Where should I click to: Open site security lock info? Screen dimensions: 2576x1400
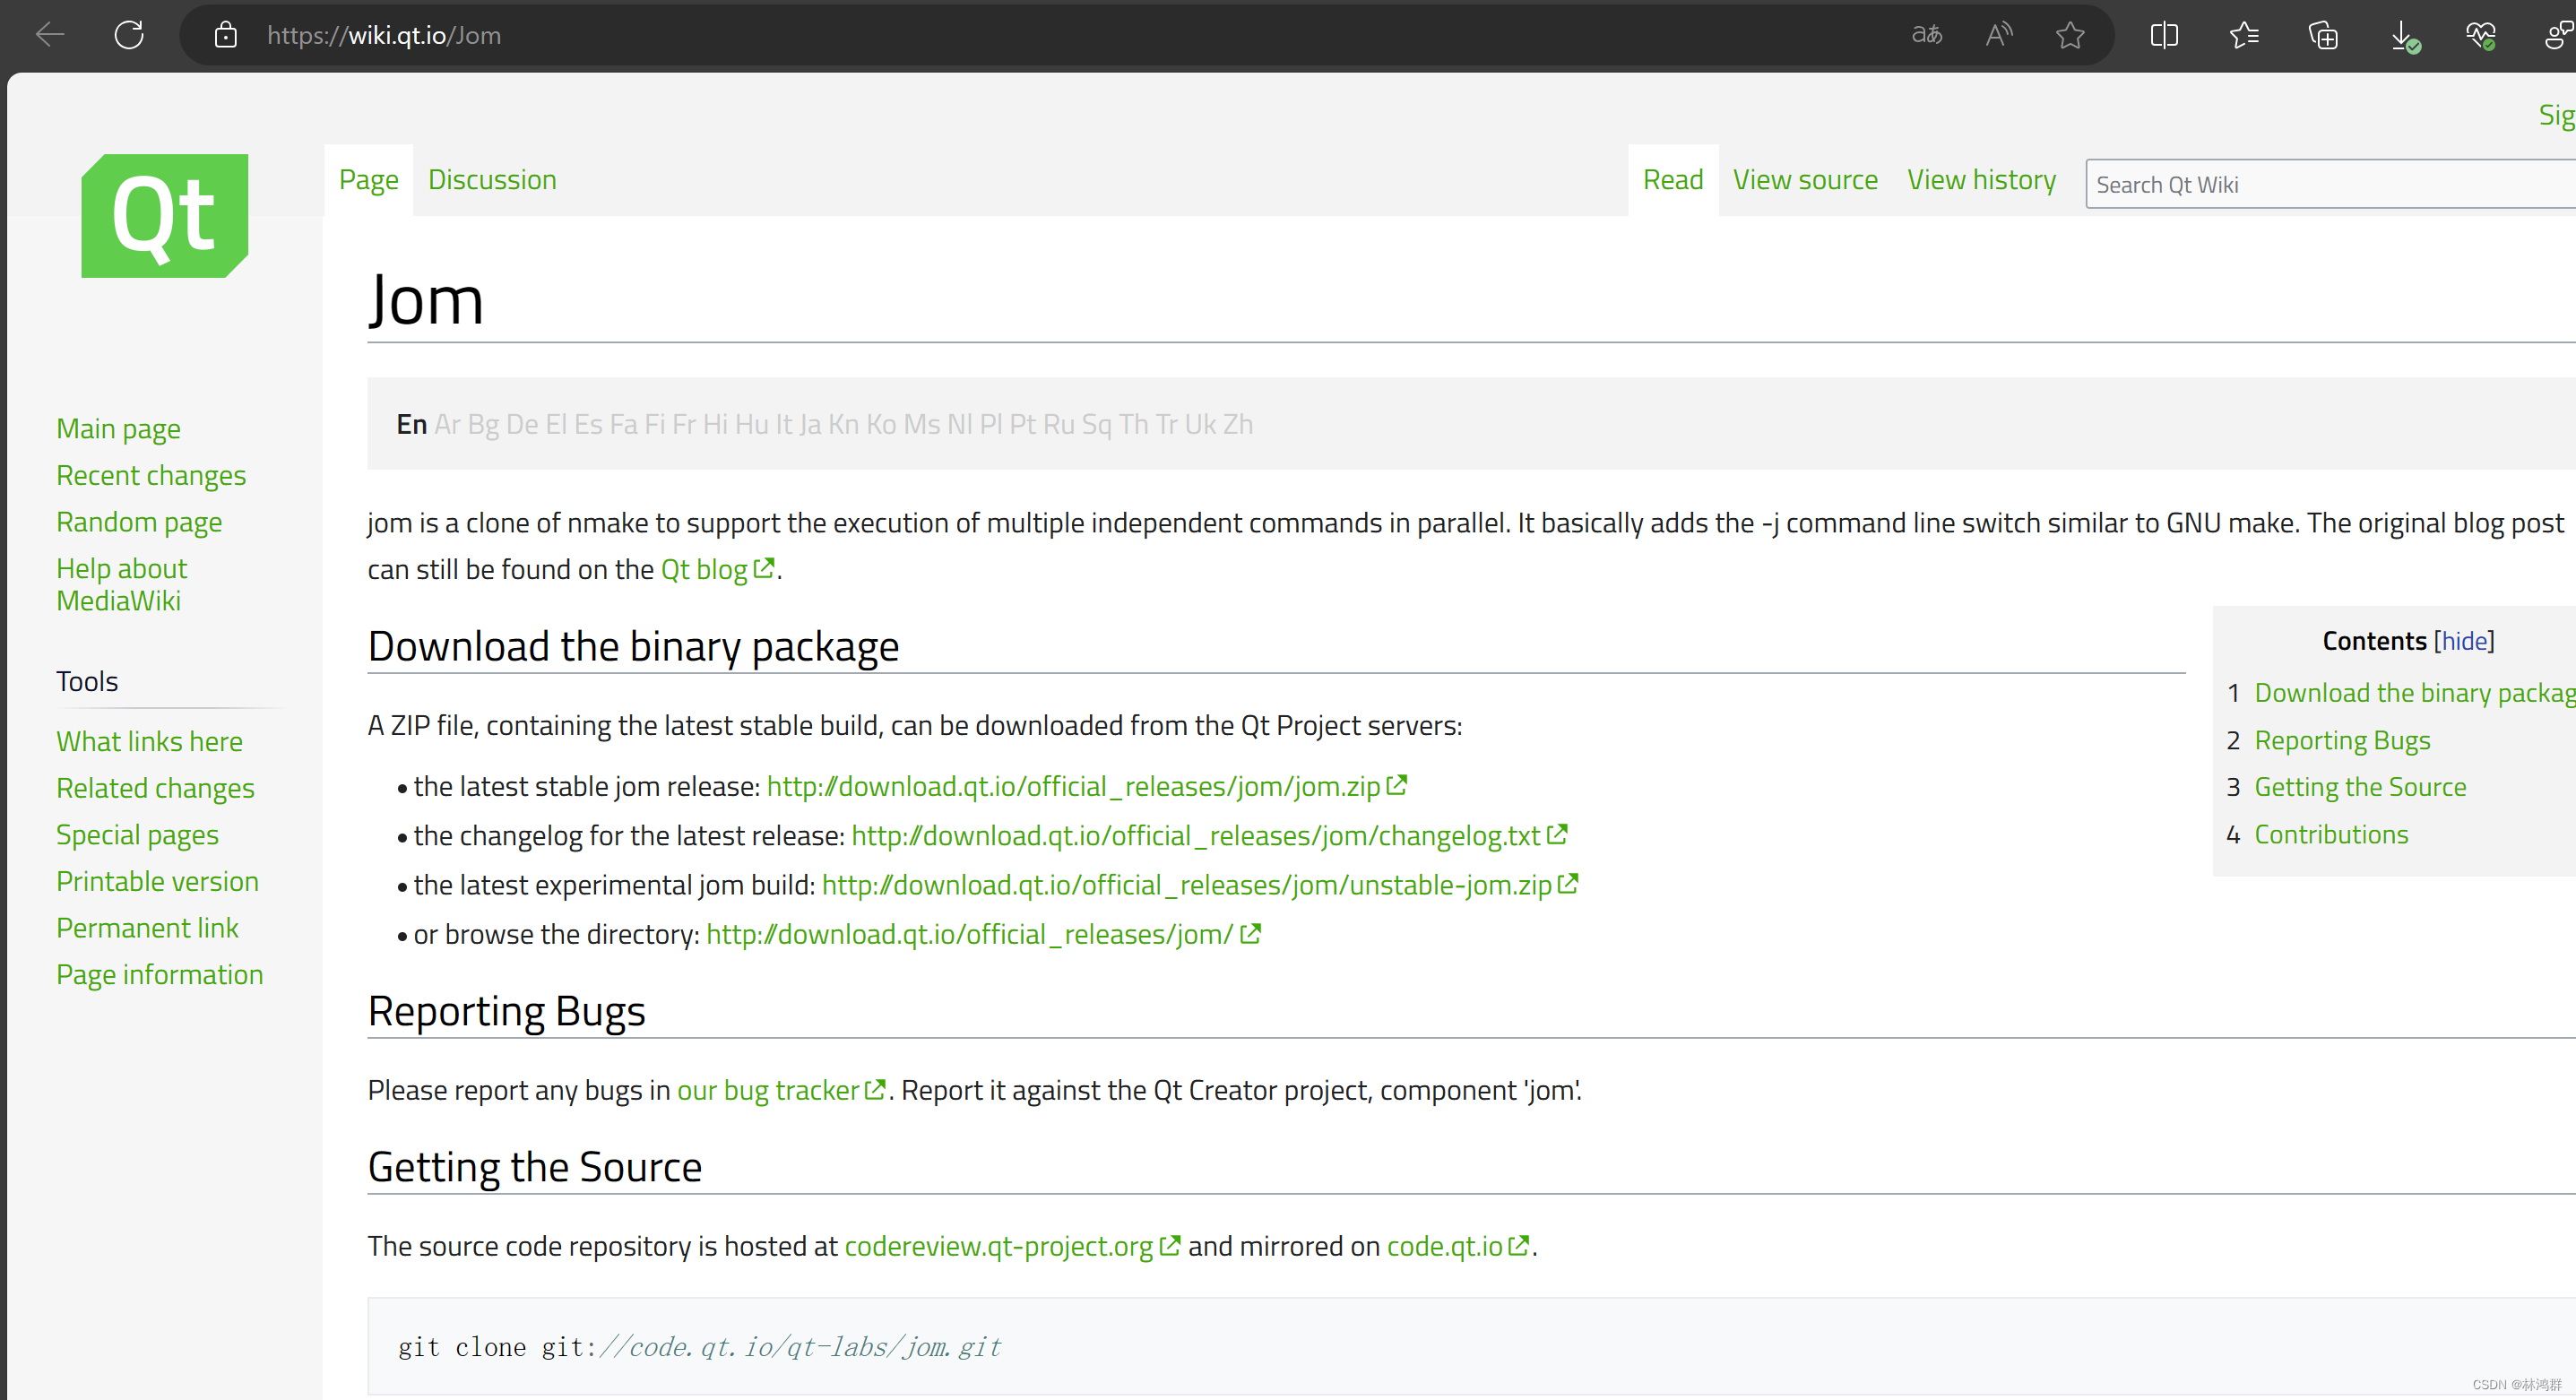(226, 35)
